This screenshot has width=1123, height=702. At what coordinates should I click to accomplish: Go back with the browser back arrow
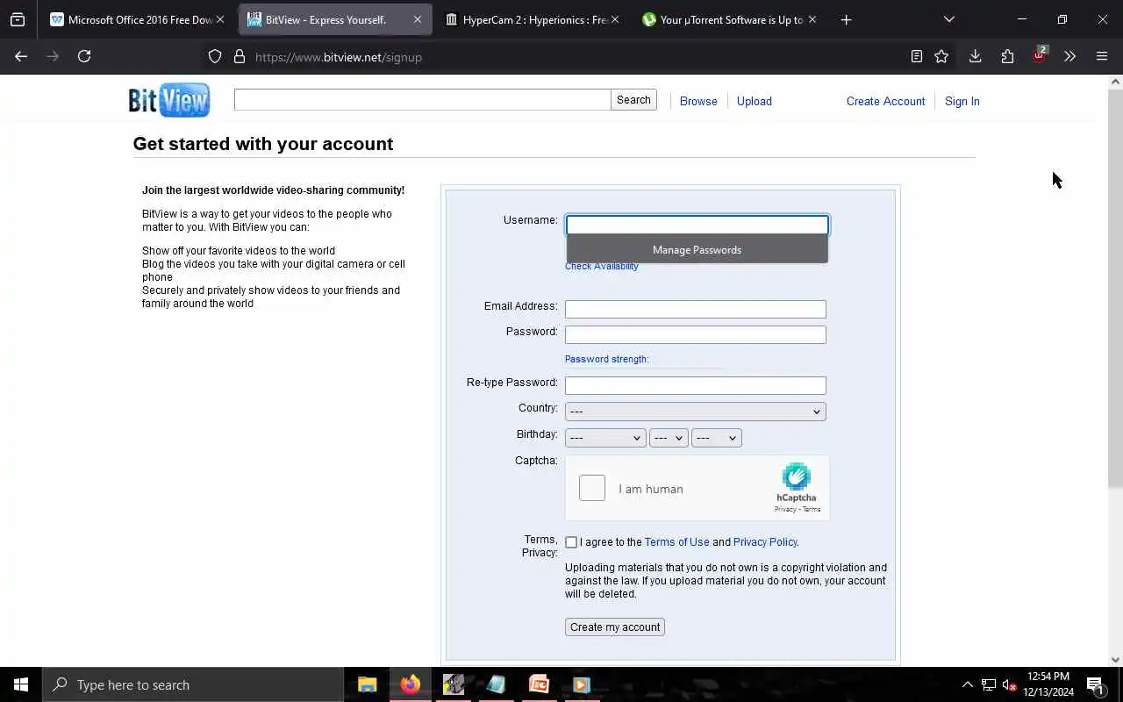pyautogui.click(x=21, y=56)
